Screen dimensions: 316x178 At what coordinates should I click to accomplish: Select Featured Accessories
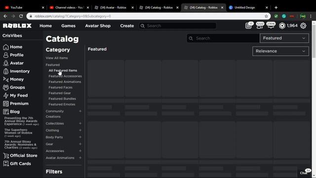coord(65,76)
